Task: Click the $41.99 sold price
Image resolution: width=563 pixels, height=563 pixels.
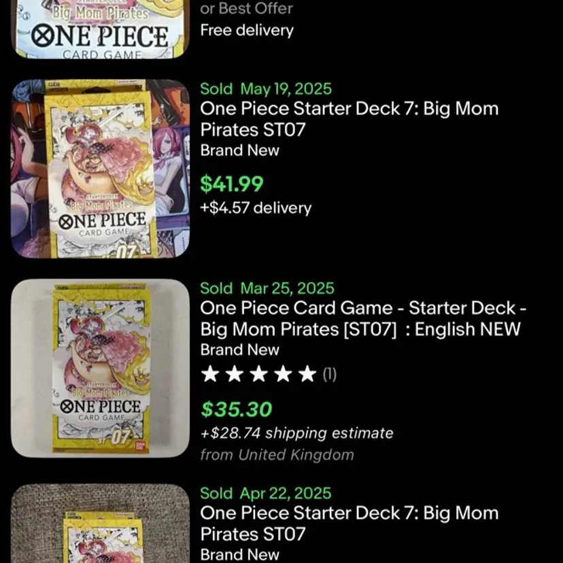Action: pos(231,184)
